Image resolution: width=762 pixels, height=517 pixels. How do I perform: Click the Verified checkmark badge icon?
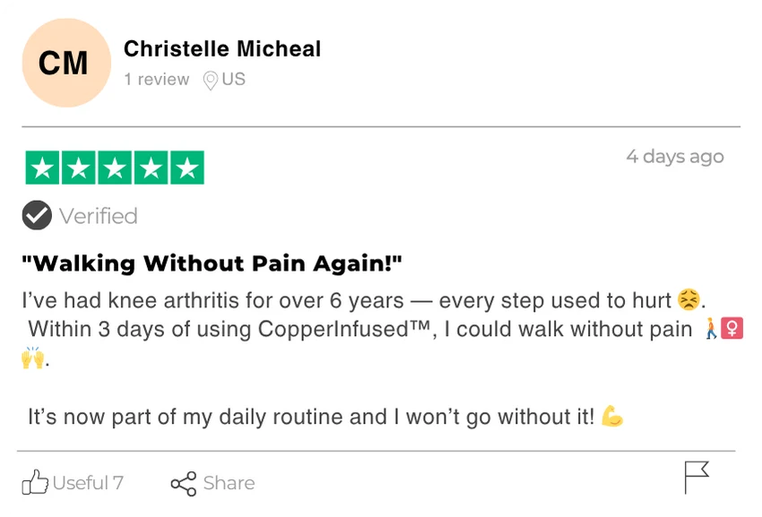tap(37, 216)
